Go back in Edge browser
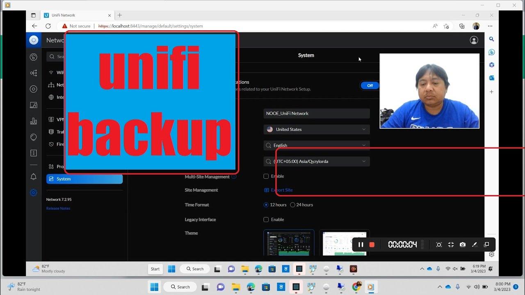The image size is (525, 295). tap(34, 26)
